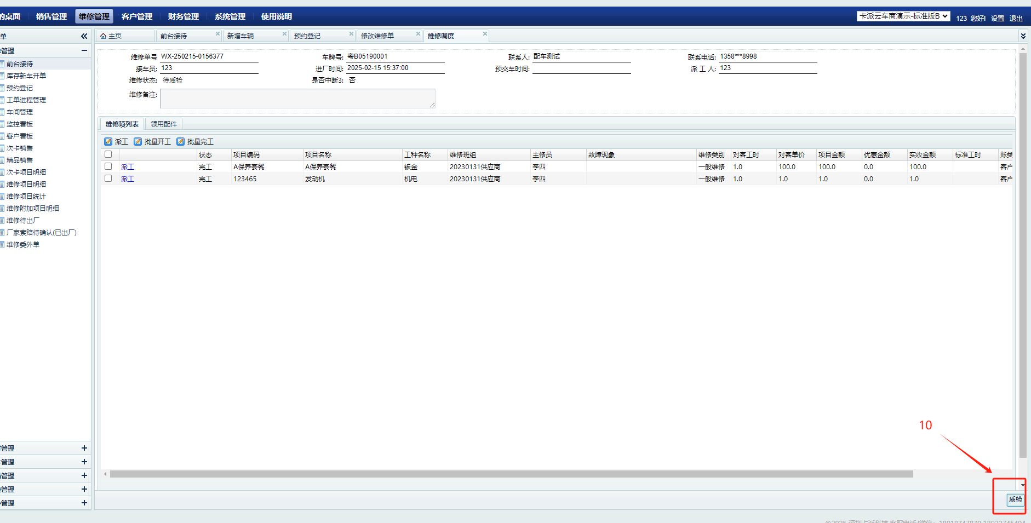Viewport: 1031px width, 523px height.
Task: Click into the 维修备注 text area
Action: 297,99
